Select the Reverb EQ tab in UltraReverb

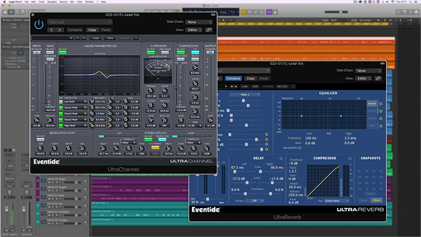372,104
